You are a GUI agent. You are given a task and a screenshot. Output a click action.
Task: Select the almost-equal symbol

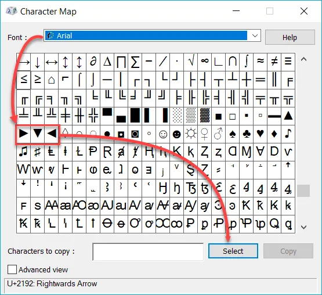pos(260,62)
